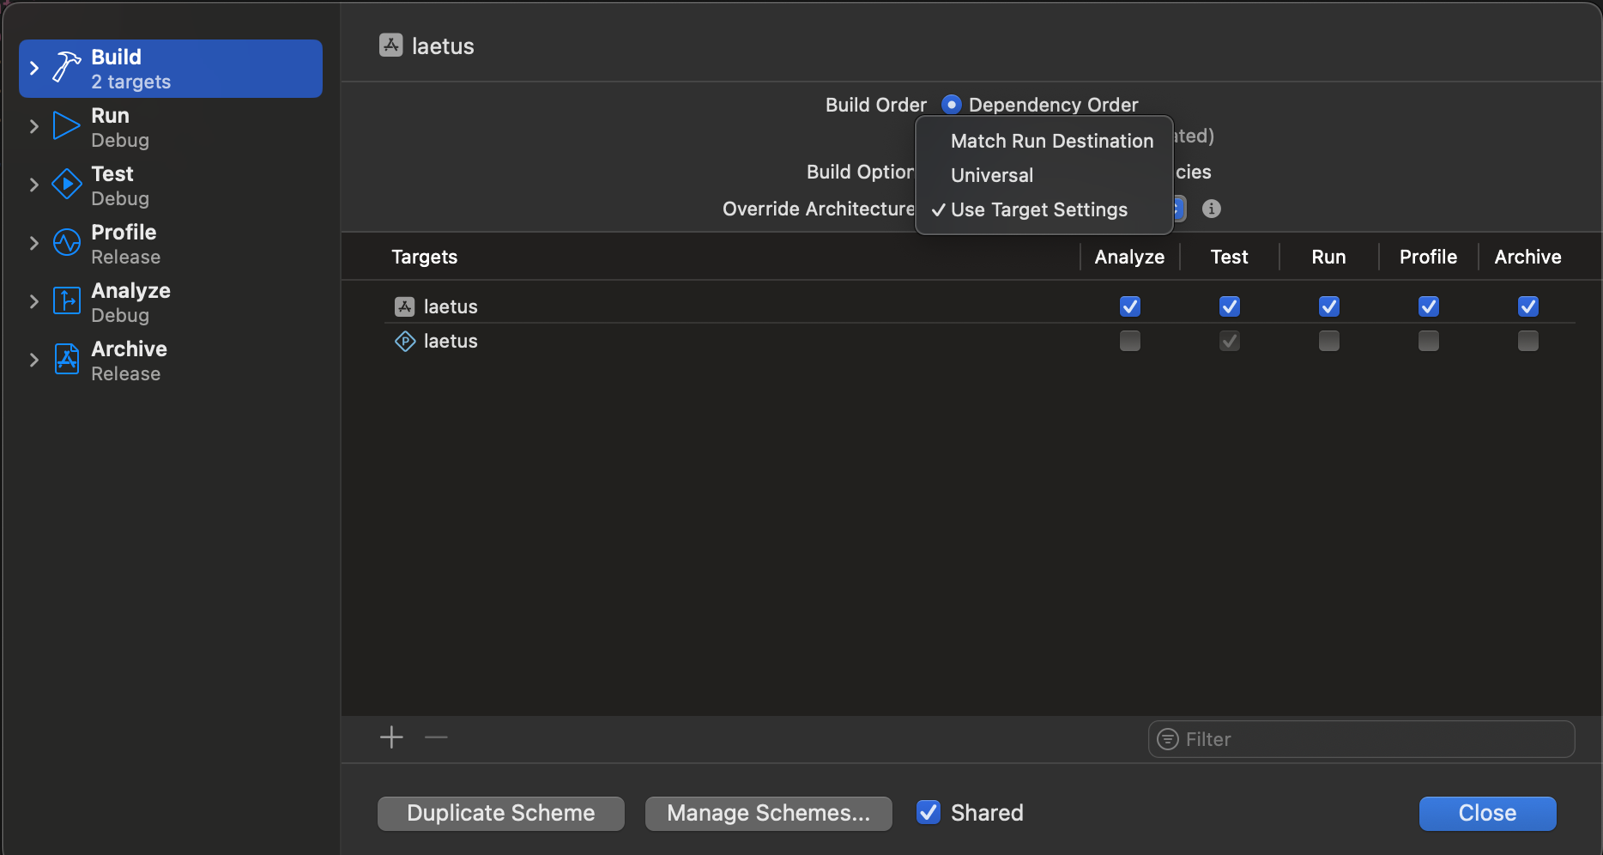Toggle Profile checkbox for first laetus target
1603x855 pixels.
click(x=1429, y=306)
